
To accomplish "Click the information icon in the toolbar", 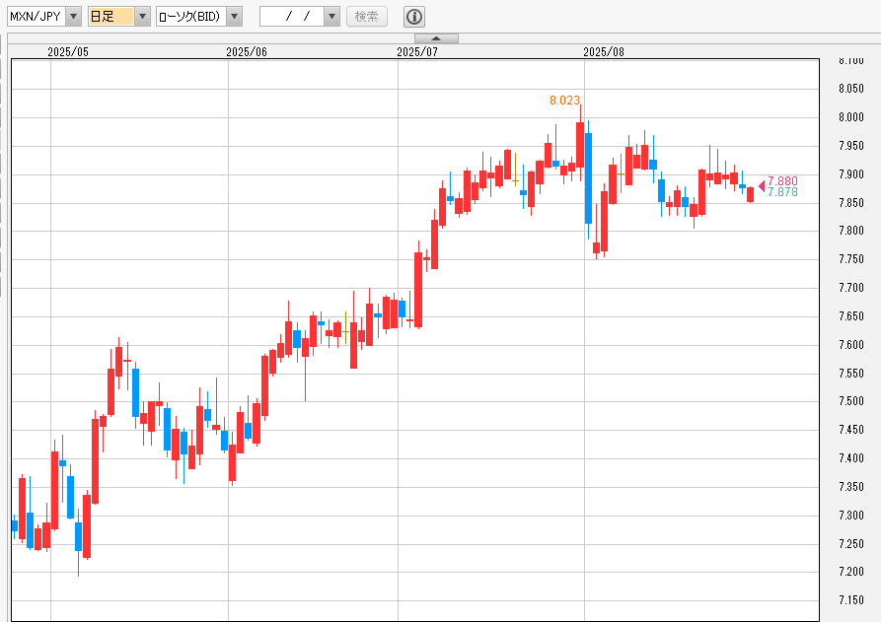I will pos(414,17).
